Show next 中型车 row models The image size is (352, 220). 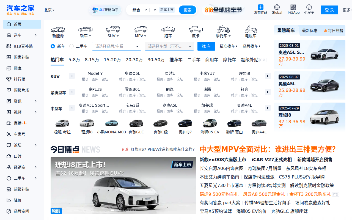click(x=268, y=108)
